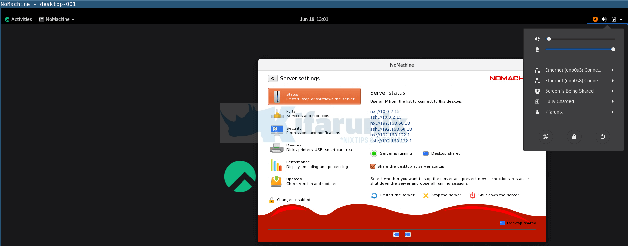Select address nx://10.0.2.15

(385, 111)
